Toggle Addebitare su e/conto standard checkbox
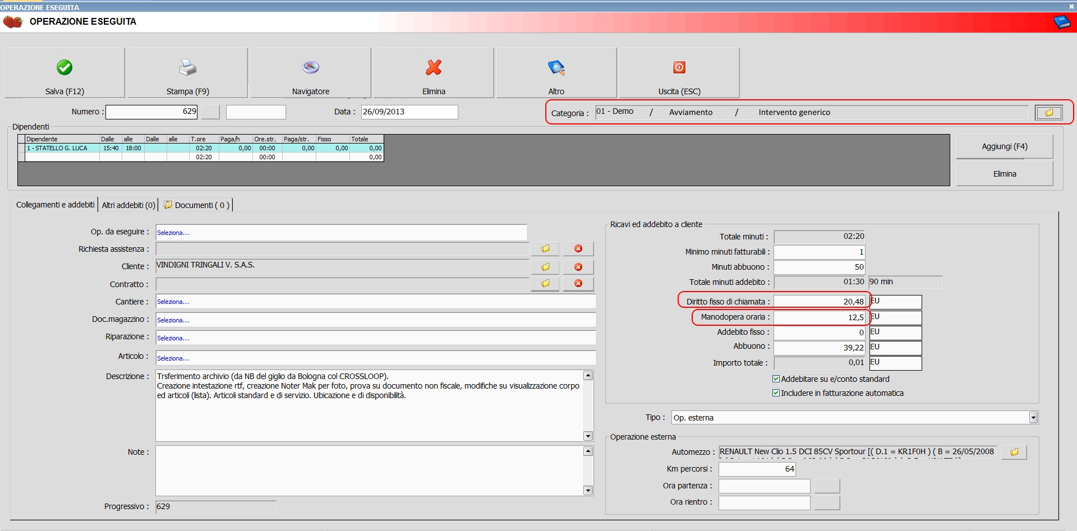 coord(776,379)
